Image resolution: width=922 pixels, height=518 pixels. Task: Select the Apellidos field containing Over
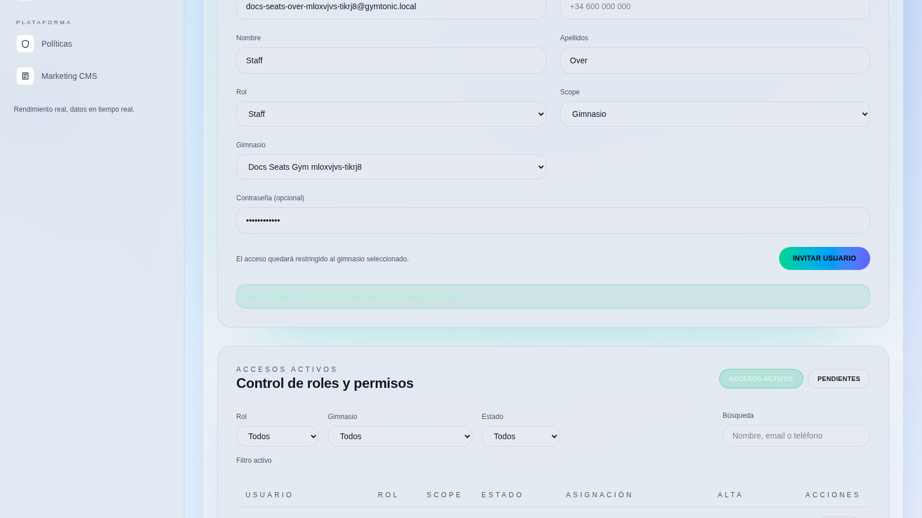[x=715, y=60]
